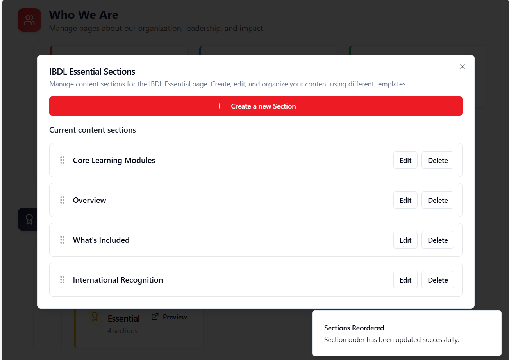The image size is (509, 360).
Task: Click the external link icon beside Preview
Action: click(155, 317)
